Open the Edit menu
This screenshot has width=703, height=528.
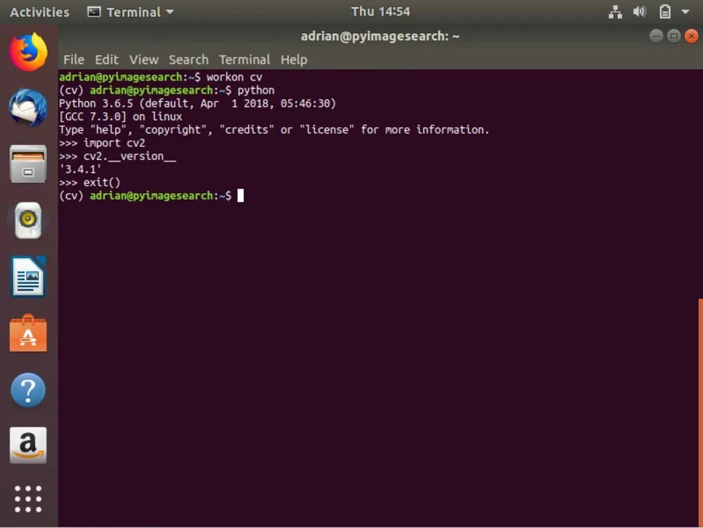107,60
